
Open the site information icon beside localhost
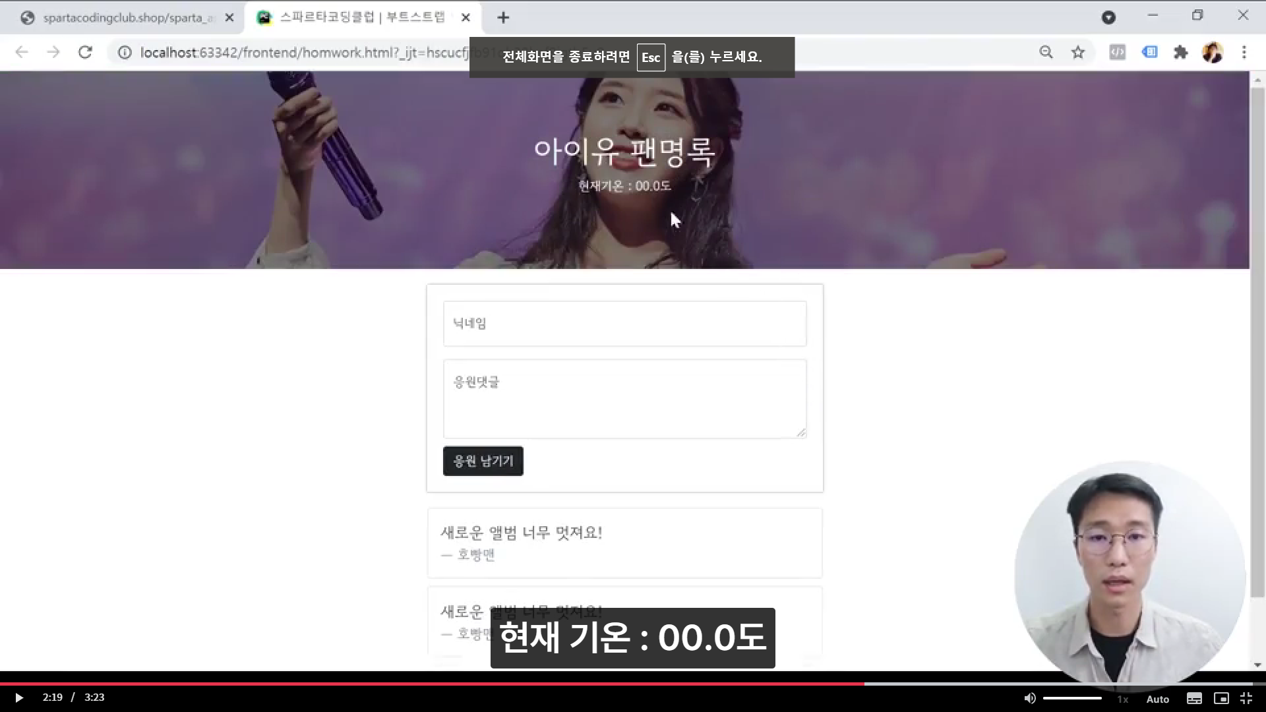[x=125, y=53]
